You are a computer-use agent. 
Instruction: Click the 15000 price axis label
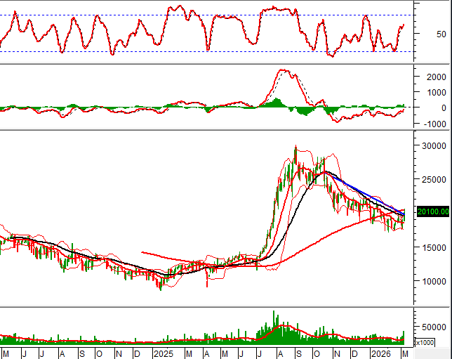tap(434, 247)
